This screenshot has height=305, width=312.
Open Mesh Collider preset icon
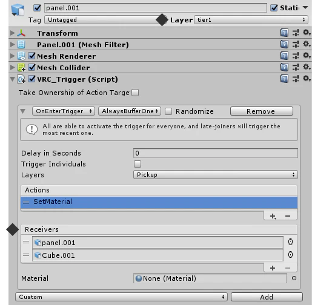click(x=296, y=67)
